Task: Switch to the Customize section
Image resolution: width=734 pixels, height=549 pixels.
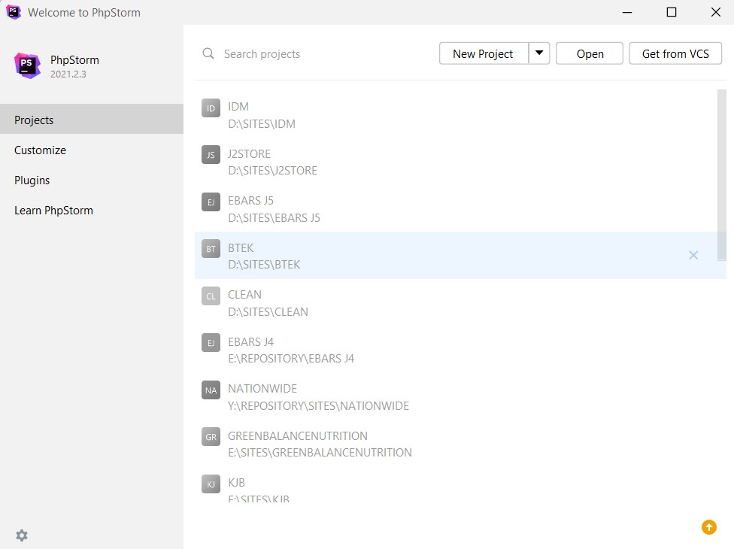Action: [x=40, y=150]
